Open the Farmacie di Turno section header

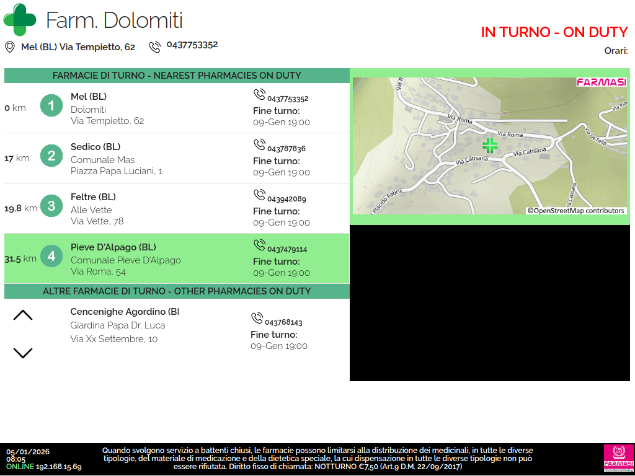coord(177,76)
